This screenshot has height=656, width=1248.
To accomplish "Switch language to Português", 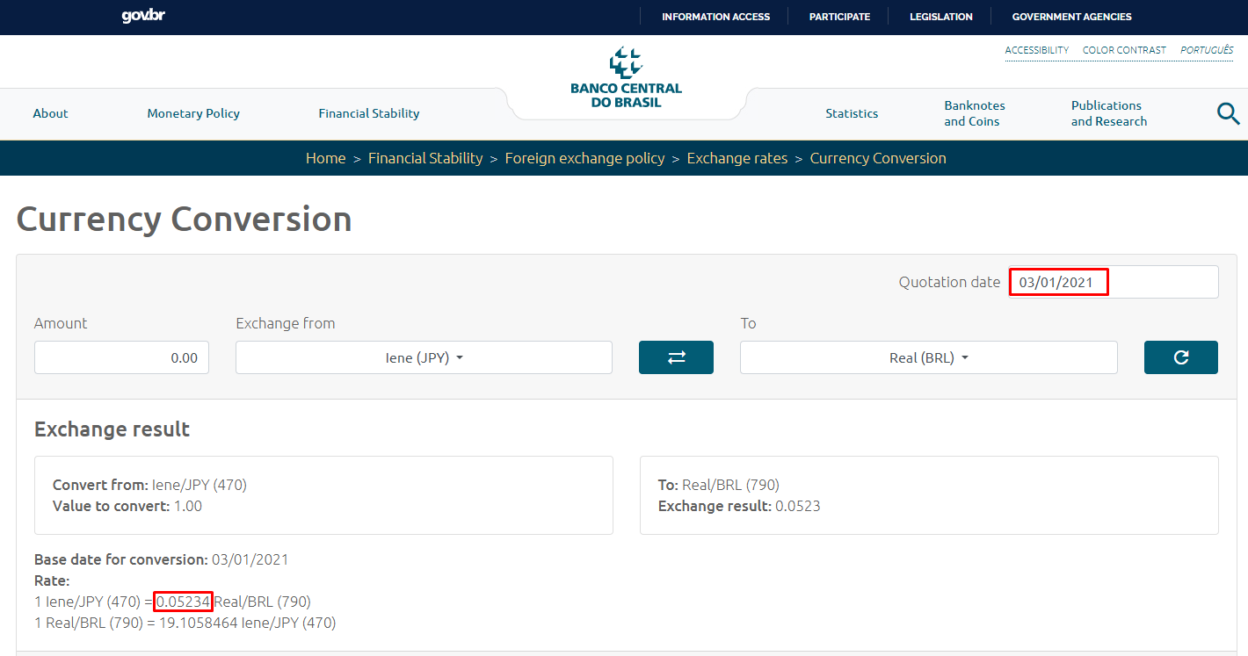I will [x=1207, y=50].
